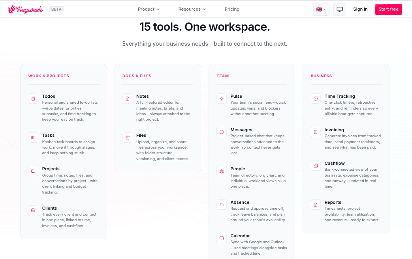Image resolution: width=412 pixels, height=259 pixels.
Task: Expand the Resources menu
Action: [192, 9]
